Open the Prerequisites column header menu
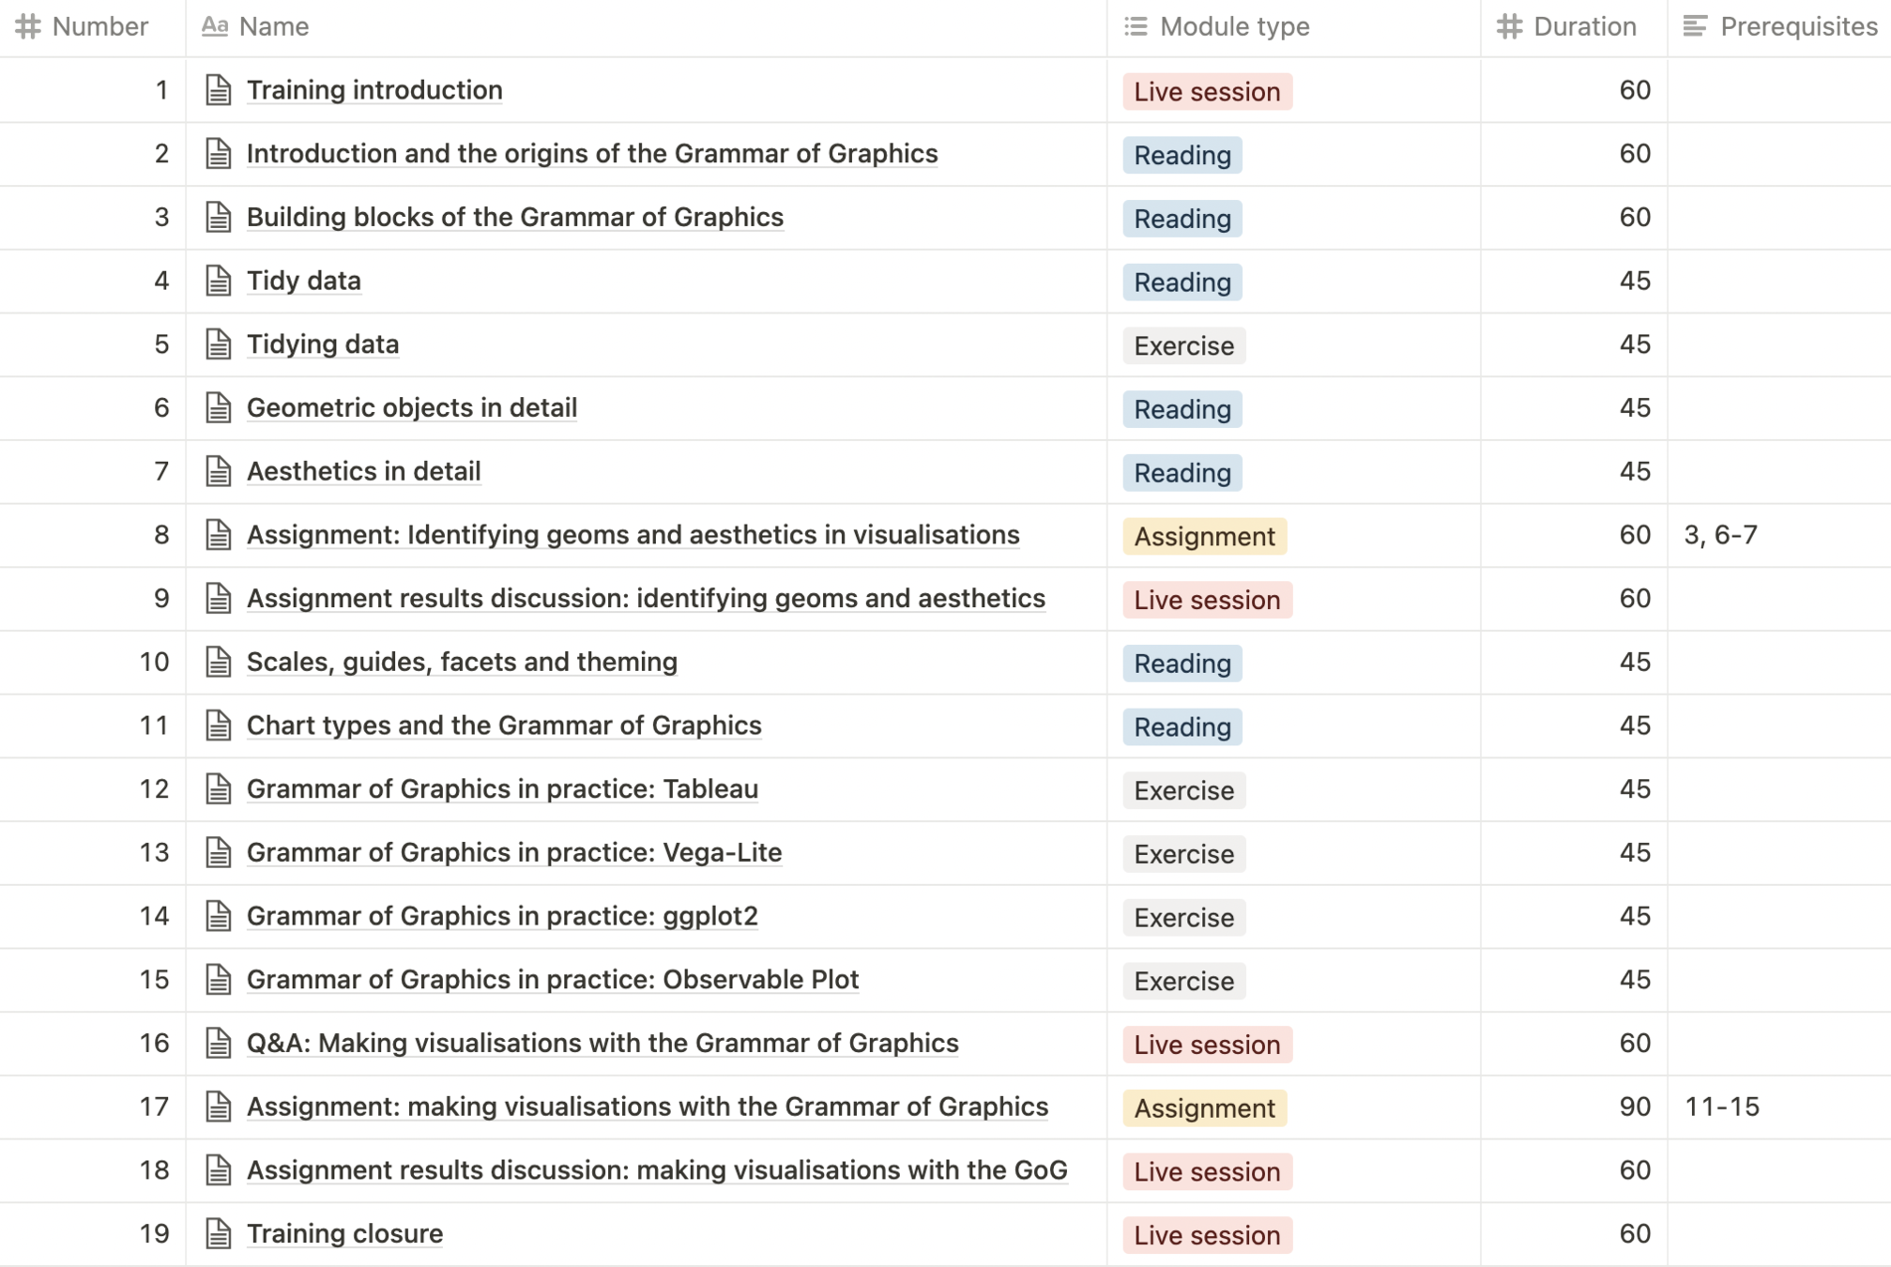The image size is (1891, 1267). click(1798, 26)
